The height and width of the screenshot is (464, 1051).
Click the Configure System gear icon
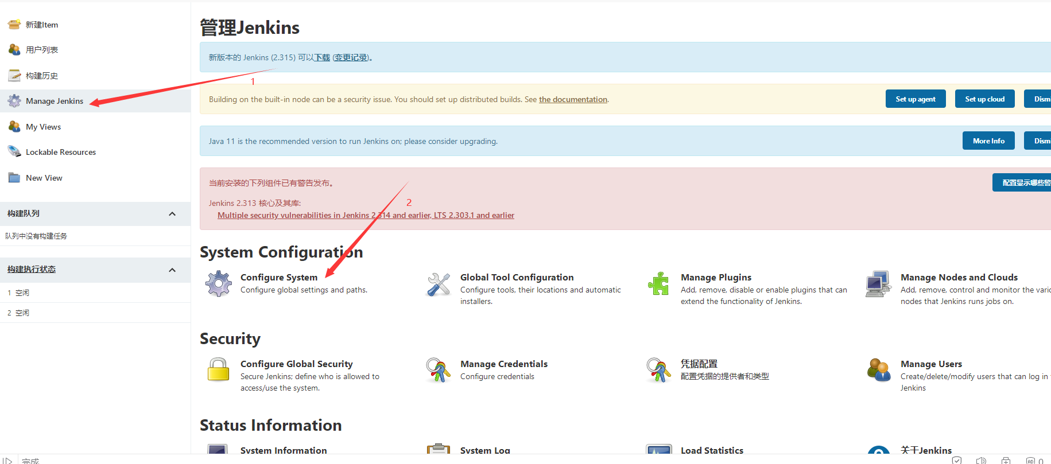[x=219, y=283]
